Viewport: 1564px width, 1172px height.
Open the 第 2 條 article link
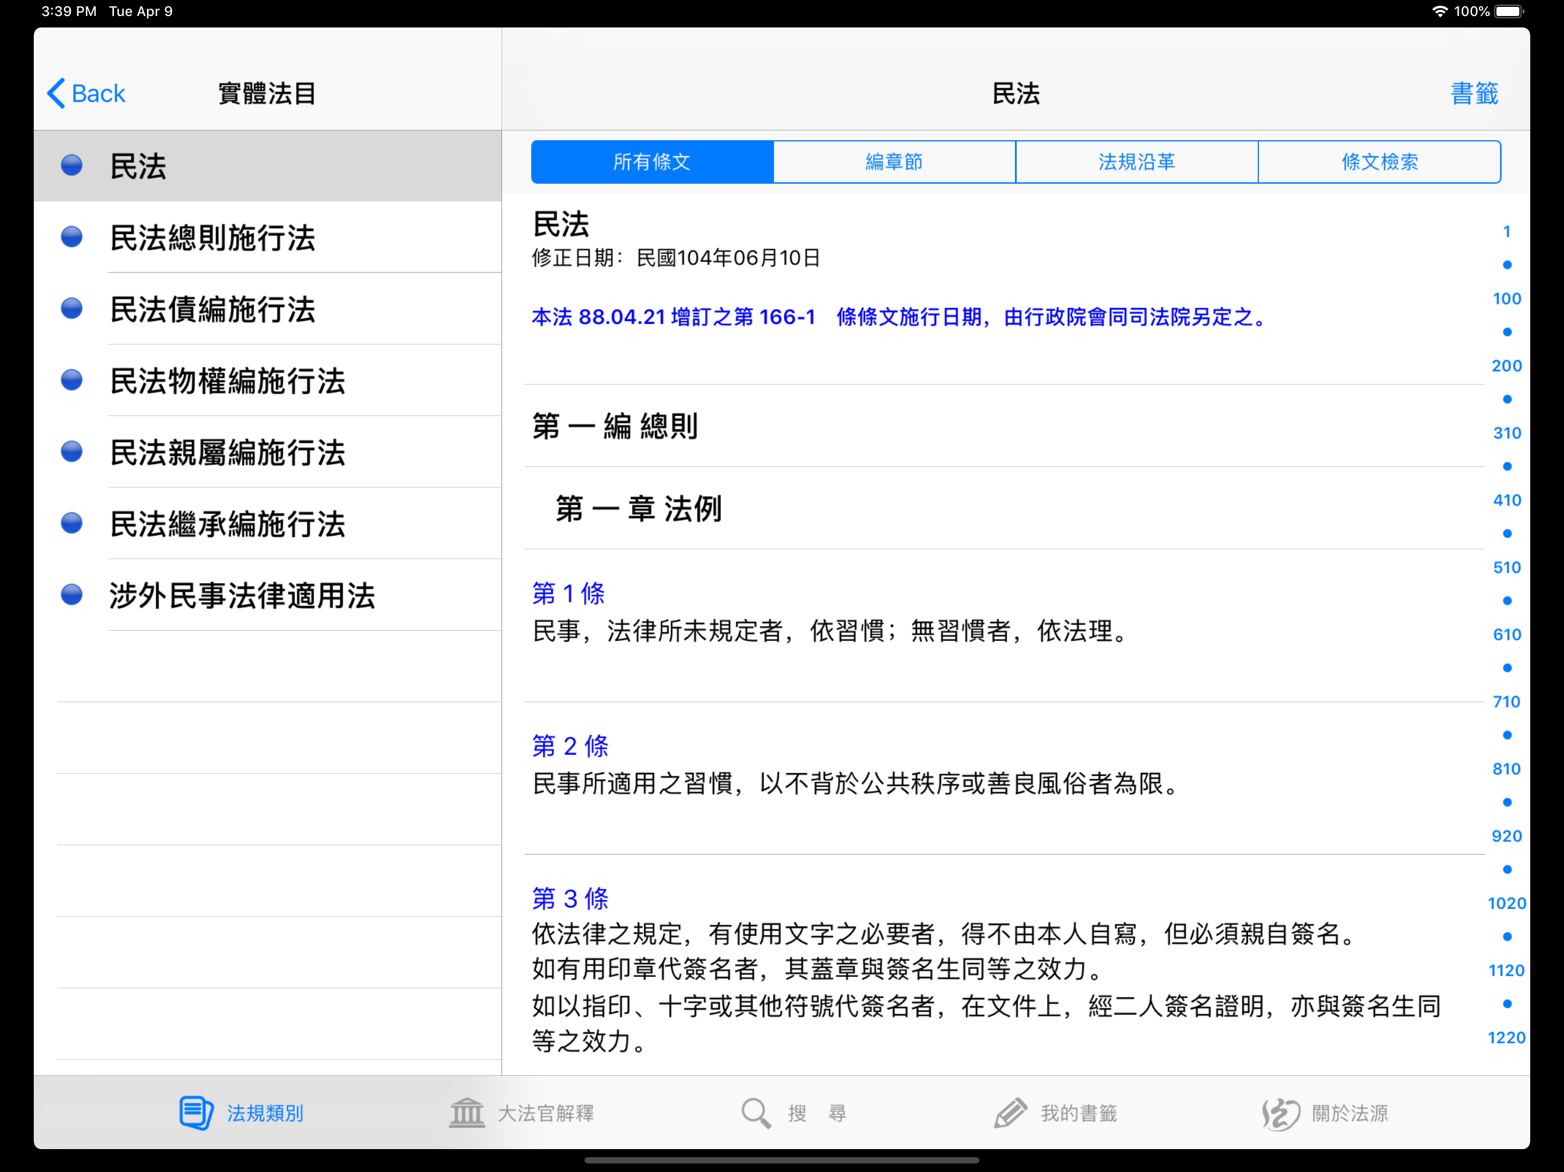[x=570, y=746]
